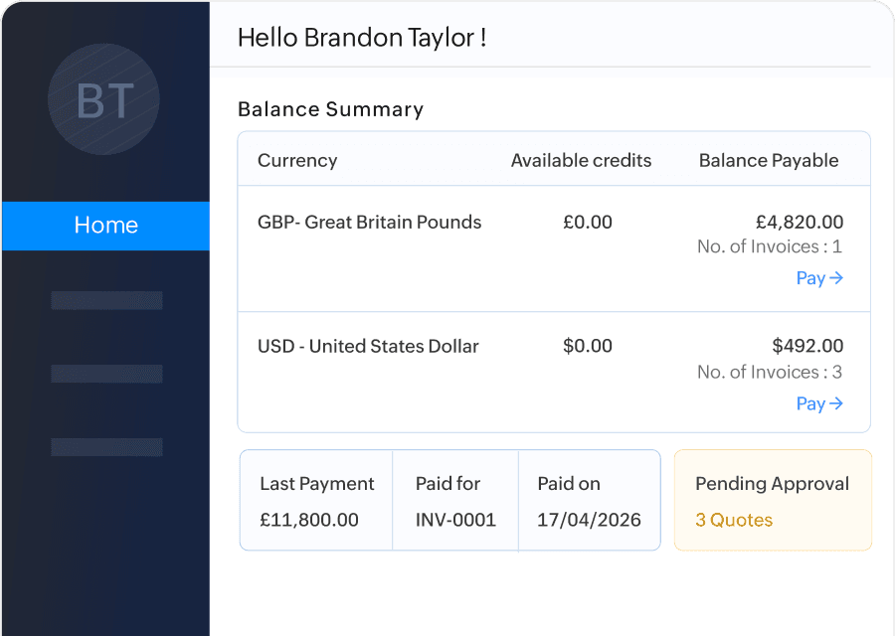Open invoice INV-0001 from Paid for
This screenshot has width=895, height=636.
455,520
